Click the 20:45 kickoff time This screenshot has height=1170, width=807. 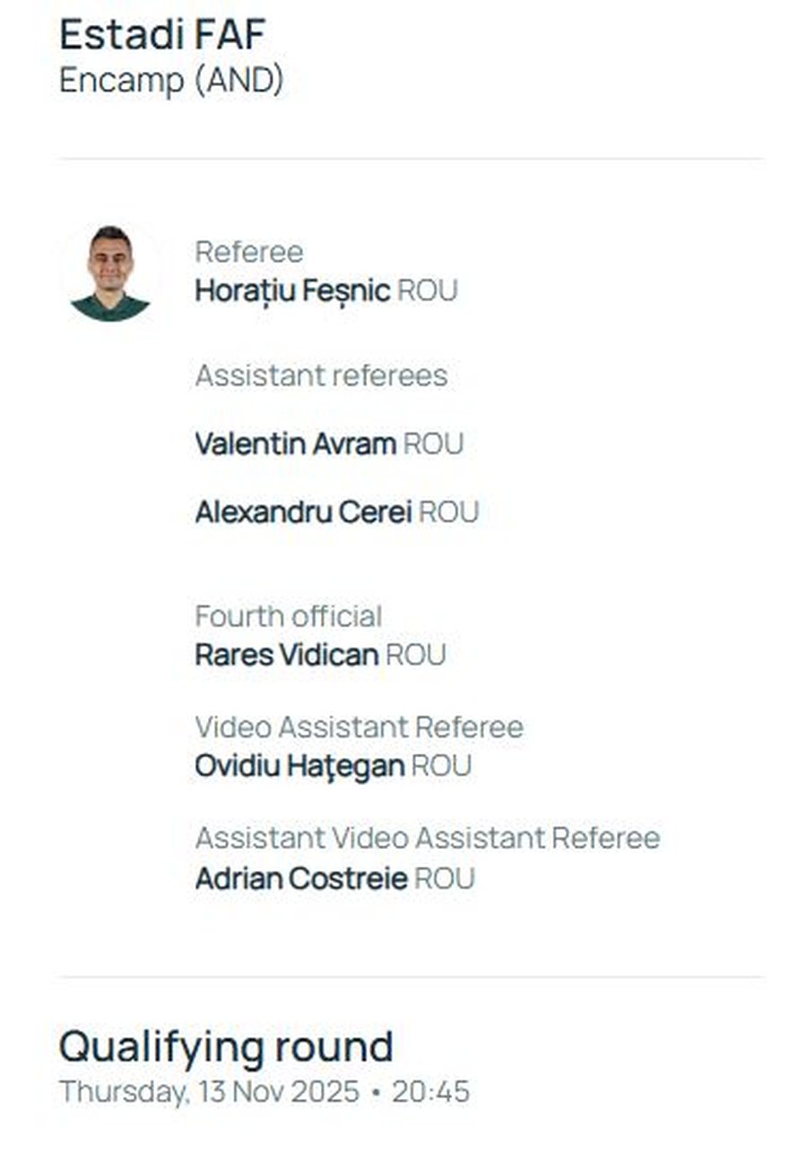click(x=430, y=1092)
